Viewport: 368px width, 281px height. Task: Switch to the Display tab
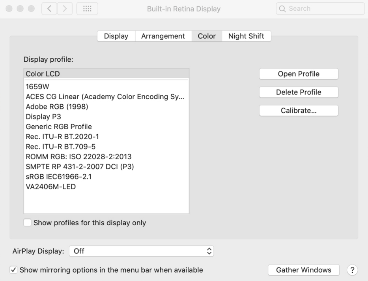click(x=116, y=36)
